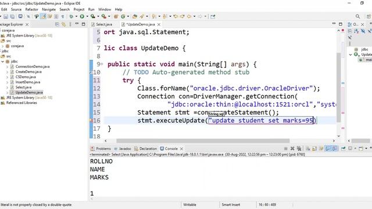Open the External Tools dropdown arrow

(109, 16)
